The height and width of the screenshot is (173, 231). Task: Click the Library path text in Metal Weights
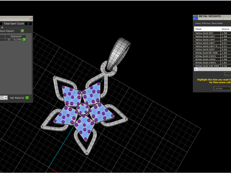click(x=209, y=24)
